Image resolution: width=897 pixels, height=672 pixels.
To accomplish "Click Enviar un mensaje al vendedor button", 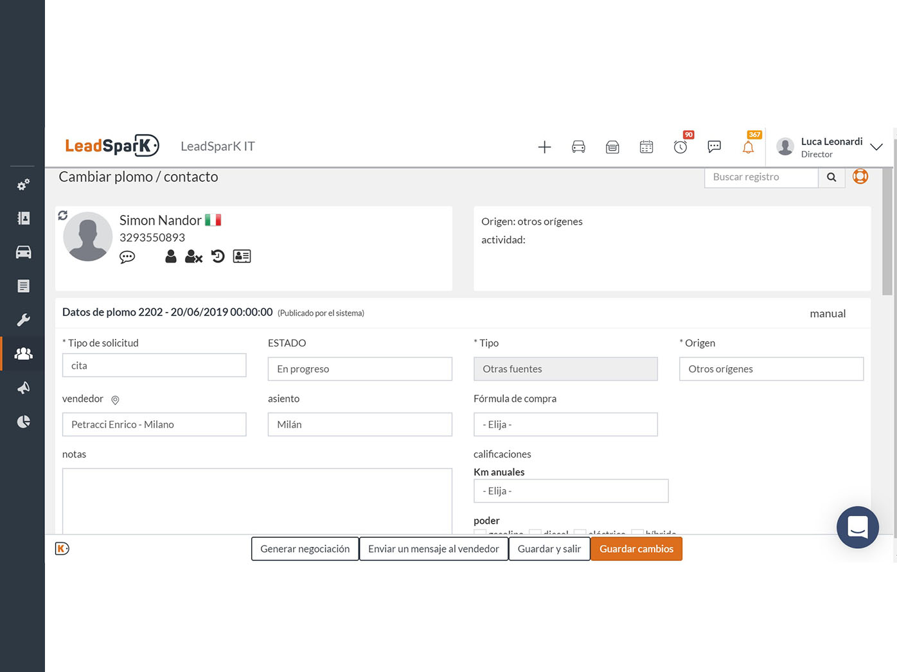I will pyautogui.click(x=434, y=549).
